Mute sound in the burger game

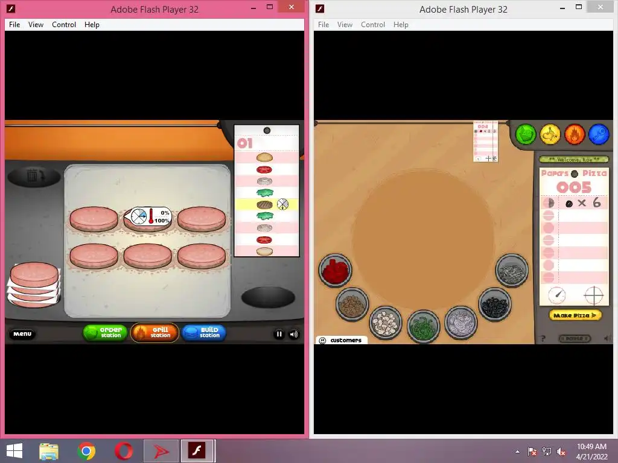[294, 334]
